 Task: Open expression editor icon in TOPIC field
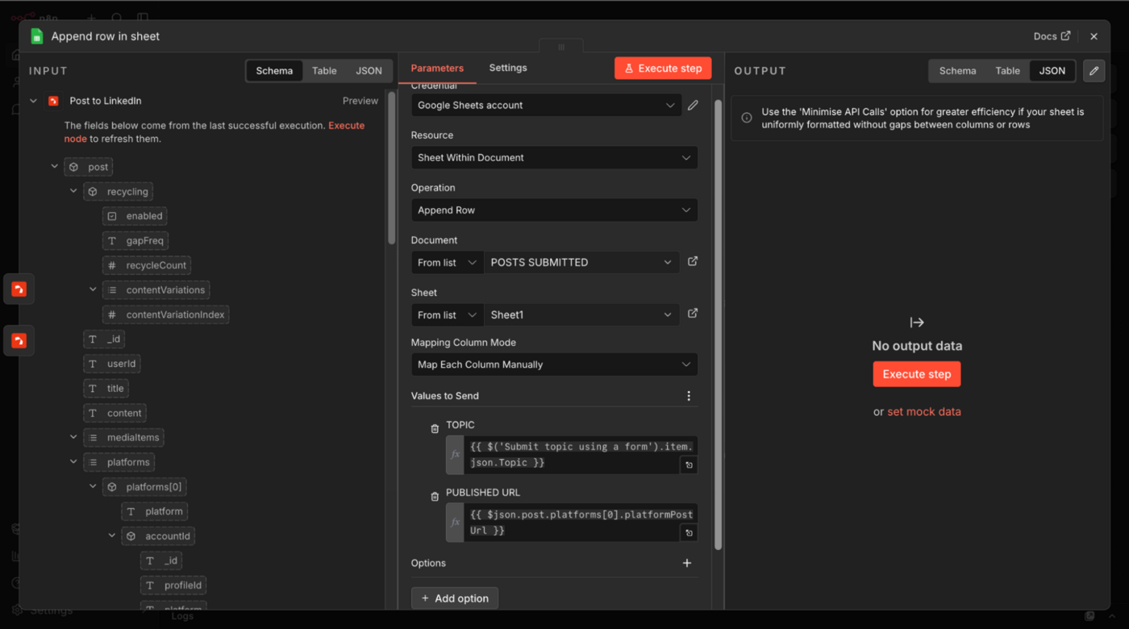tap(689, 465)
